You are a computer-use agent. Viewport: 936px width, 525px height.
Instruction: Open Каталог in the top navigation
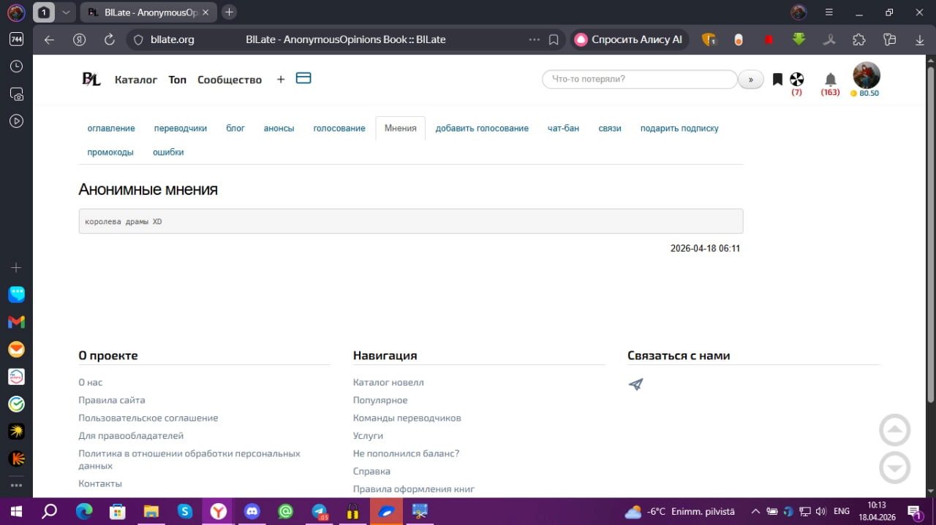tap(136, 80)
